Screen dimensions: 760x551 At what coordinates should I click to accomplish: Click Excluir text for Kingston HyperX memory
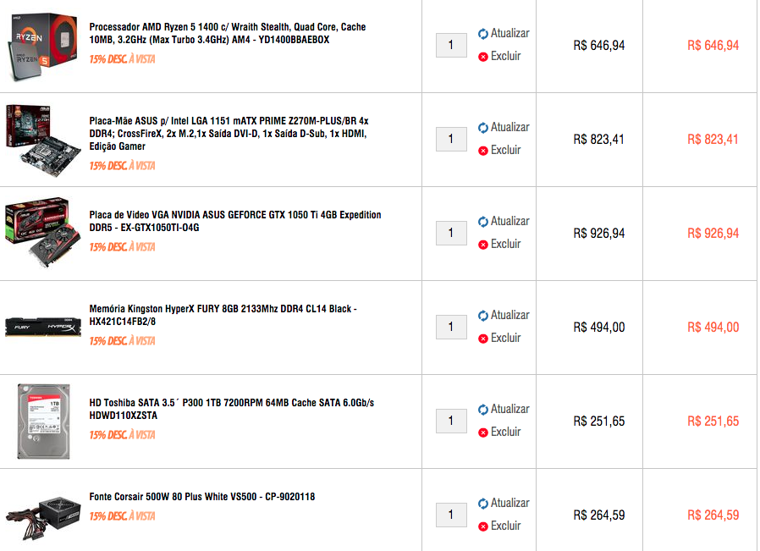[505, 338]
